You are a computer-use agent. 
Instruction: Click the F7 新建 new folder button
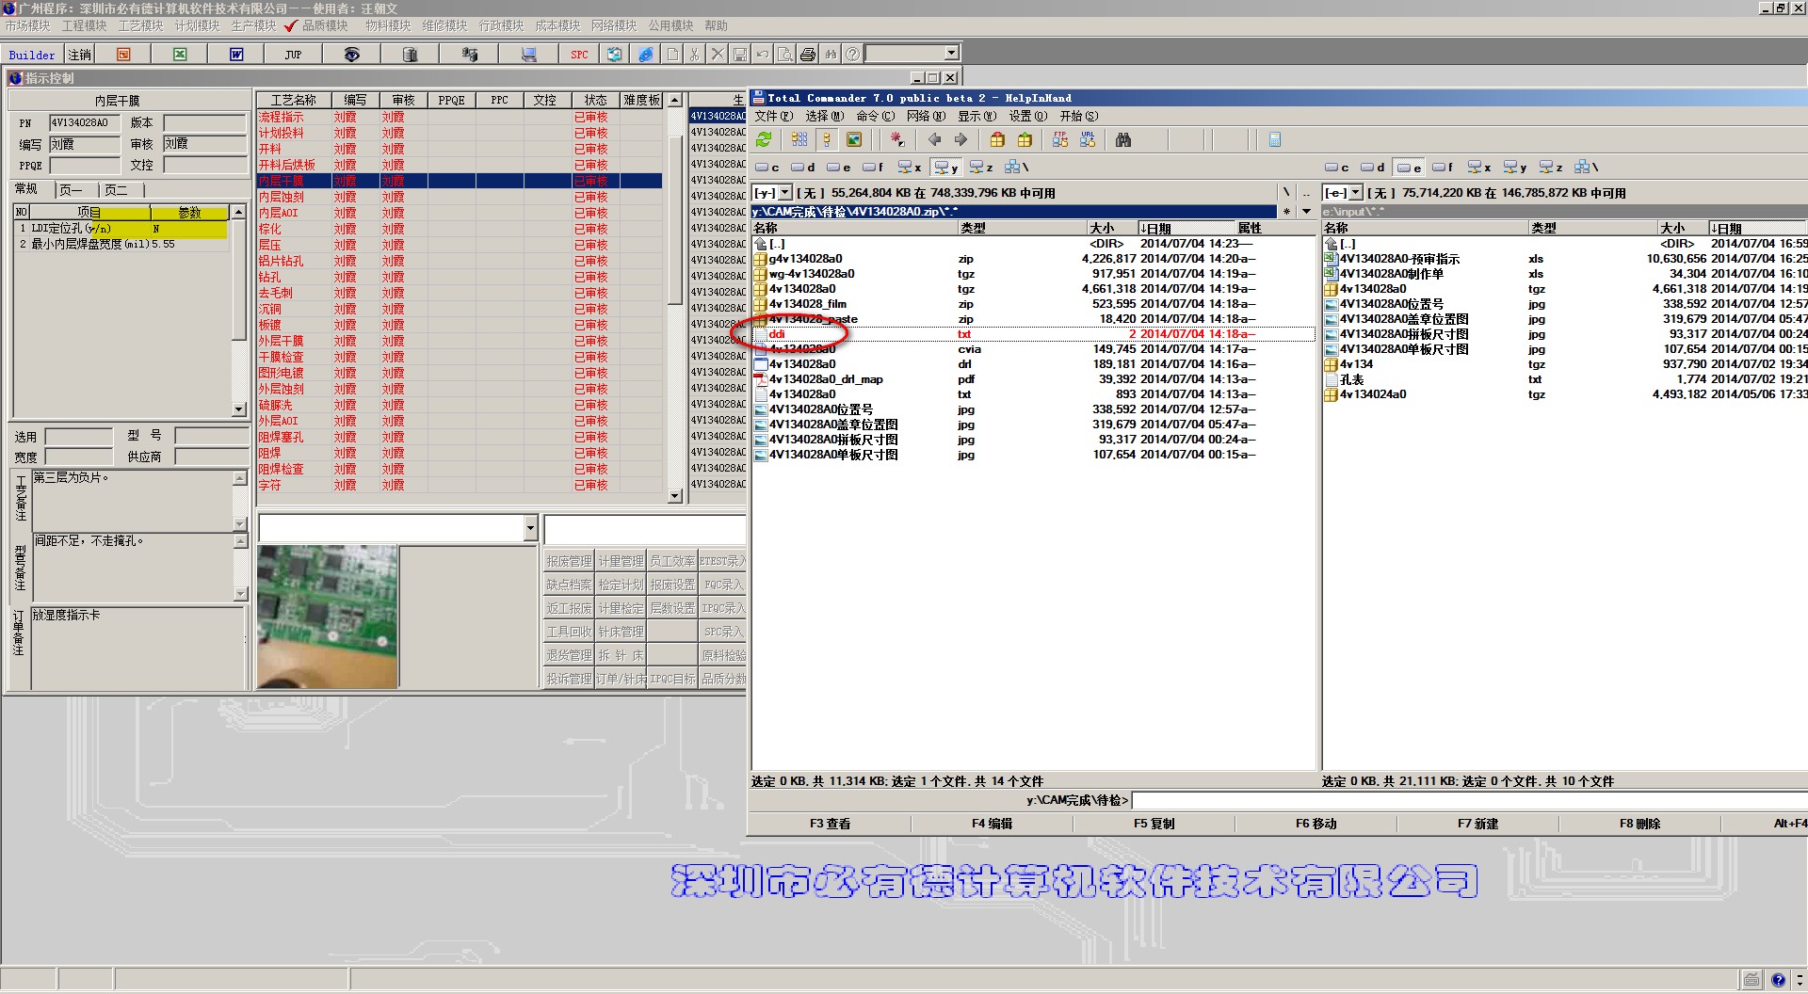click(x=1478, y=824)
